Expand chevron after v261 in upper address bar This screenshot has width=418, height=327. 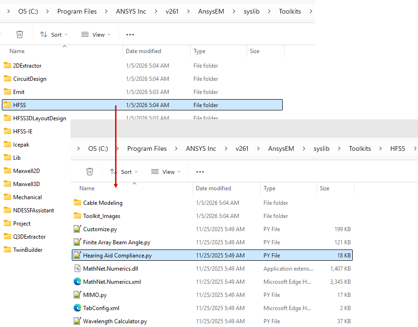188,11
